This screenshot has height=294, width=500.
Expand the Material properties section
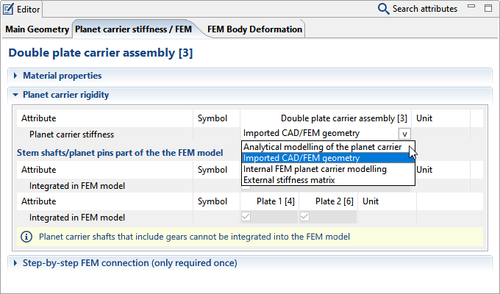(15, 76)
